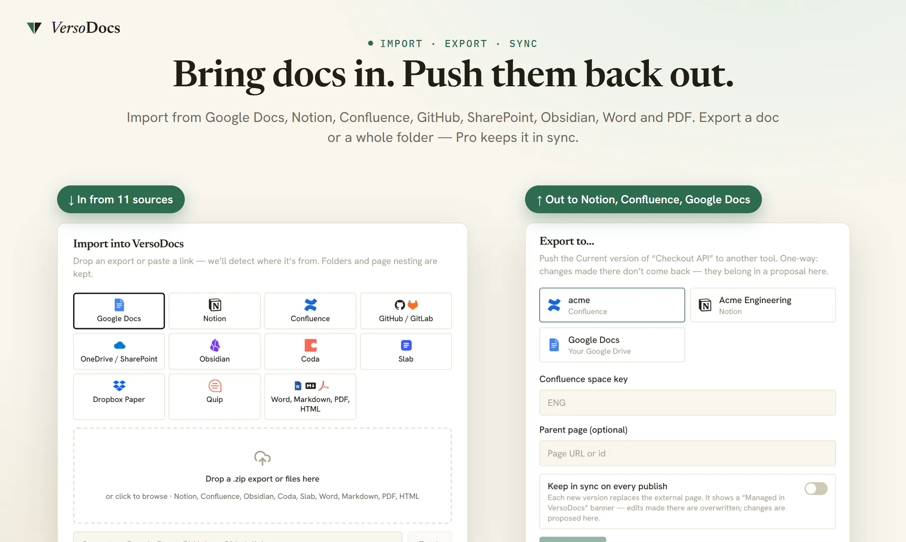Choose Acme Engineering Notion export destination
This screenshot has height=542, width=906.
coord(763,305)
